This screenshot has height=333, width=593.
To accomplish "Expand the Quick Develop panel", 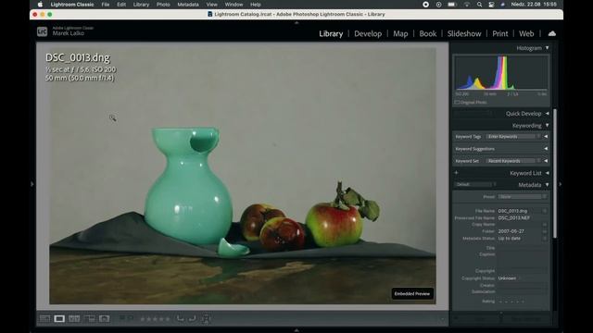I will (547, 113).
